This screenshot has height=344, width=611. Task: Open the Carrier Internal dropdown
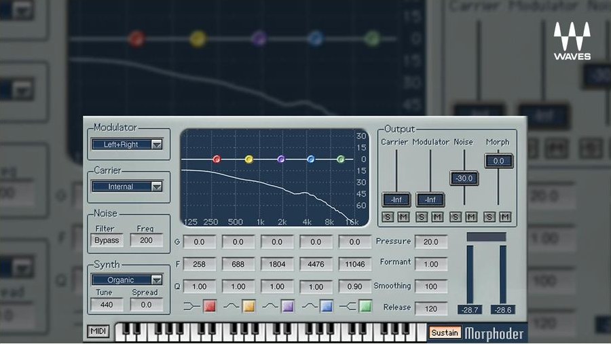click(x=127, y=187)
